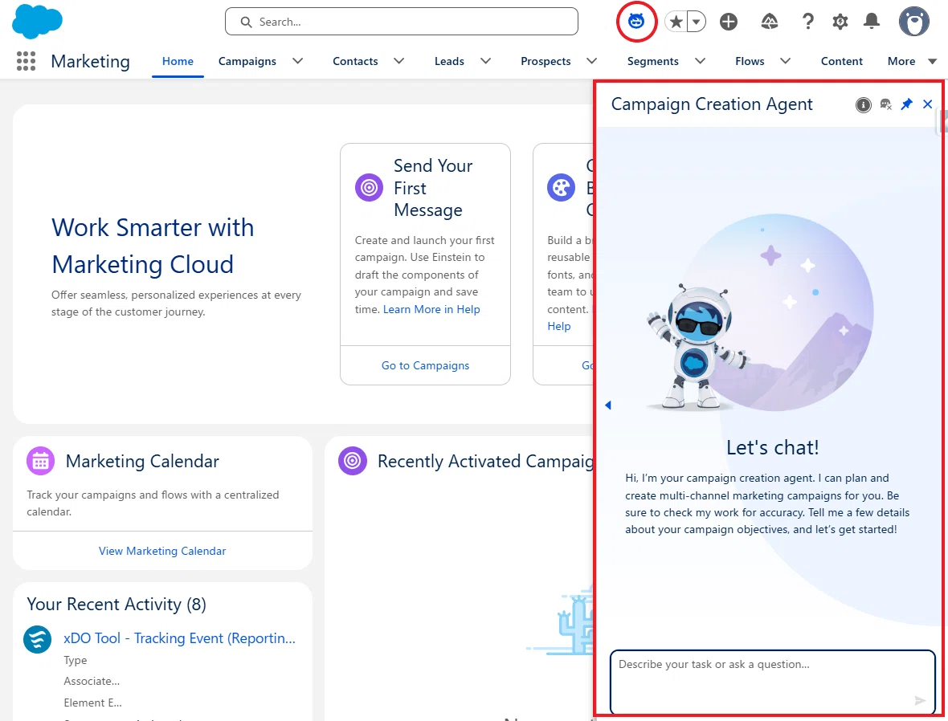Click the Marketing app name label
Viewport: 948px width, 721px height.
pos(90,61)
